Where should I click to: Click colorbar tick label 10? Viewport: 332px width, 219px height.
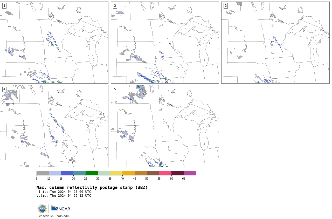pos(49,179)
